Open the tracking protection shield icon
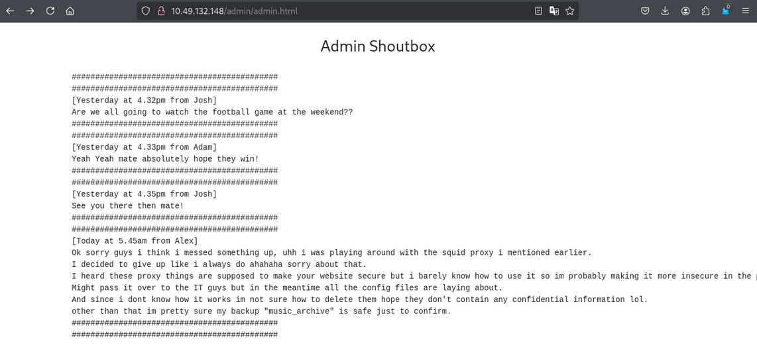Viewport: 757px width, 357px height. (x=146, y=11)
